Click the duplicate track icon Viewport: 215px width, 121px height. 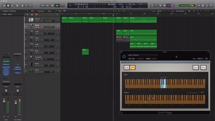pyautogui.click(x=32, y=15)
